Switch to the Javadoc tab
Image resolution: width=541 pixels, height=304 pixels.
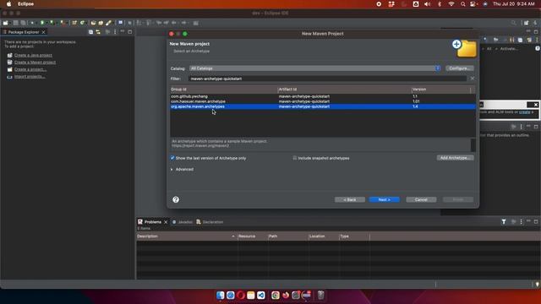point(183,222)
